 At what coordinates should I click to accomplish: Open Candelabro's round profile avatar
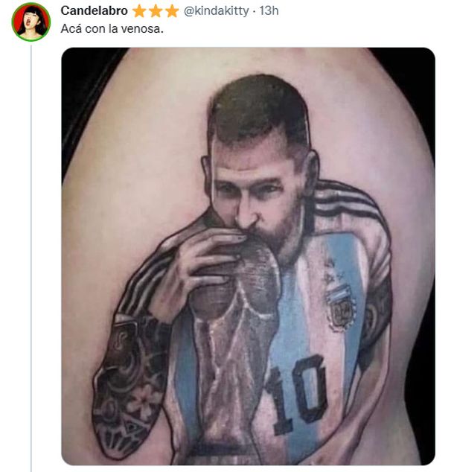pos(31,22)
